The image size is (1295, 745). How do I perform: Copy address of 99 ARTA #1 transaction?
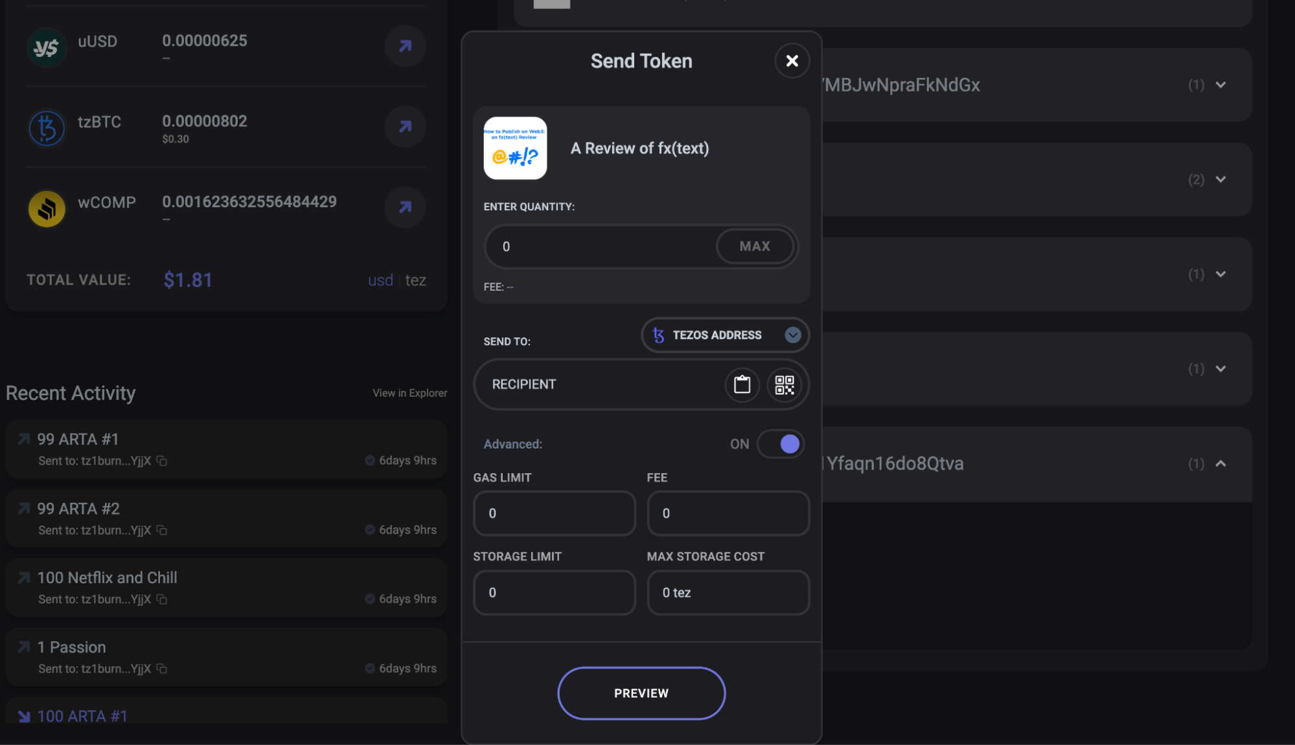162,461
